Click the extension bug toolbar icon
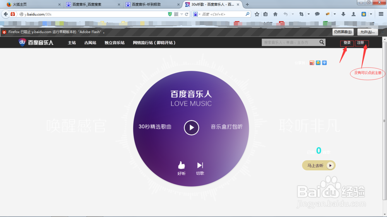The width and height of the screenshot is (387, 217). pyautogui.click(x=327, y=14)
